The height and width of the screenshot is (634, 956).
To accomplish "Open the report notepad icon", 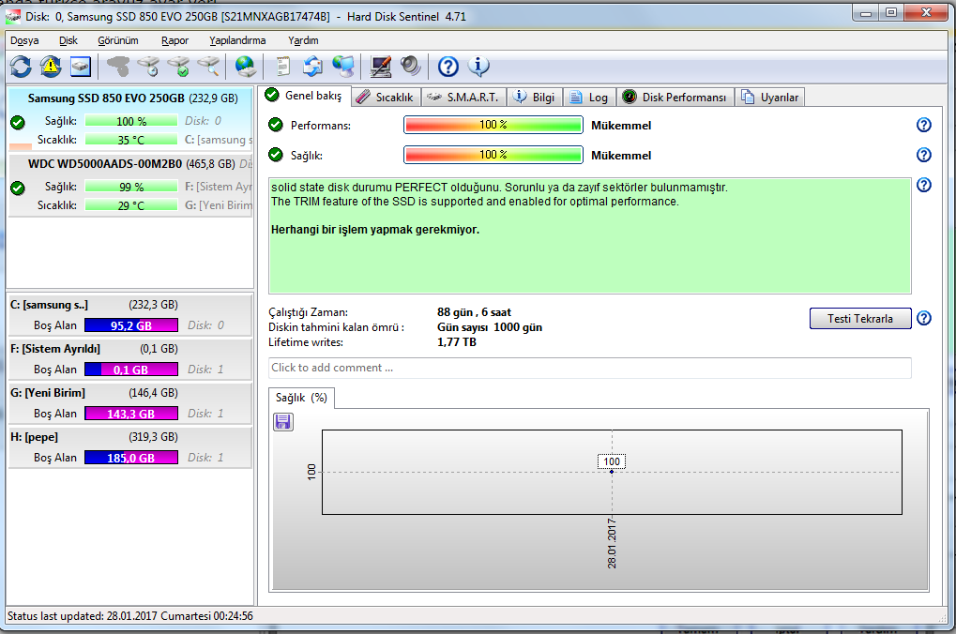I will tap(283, 67).
